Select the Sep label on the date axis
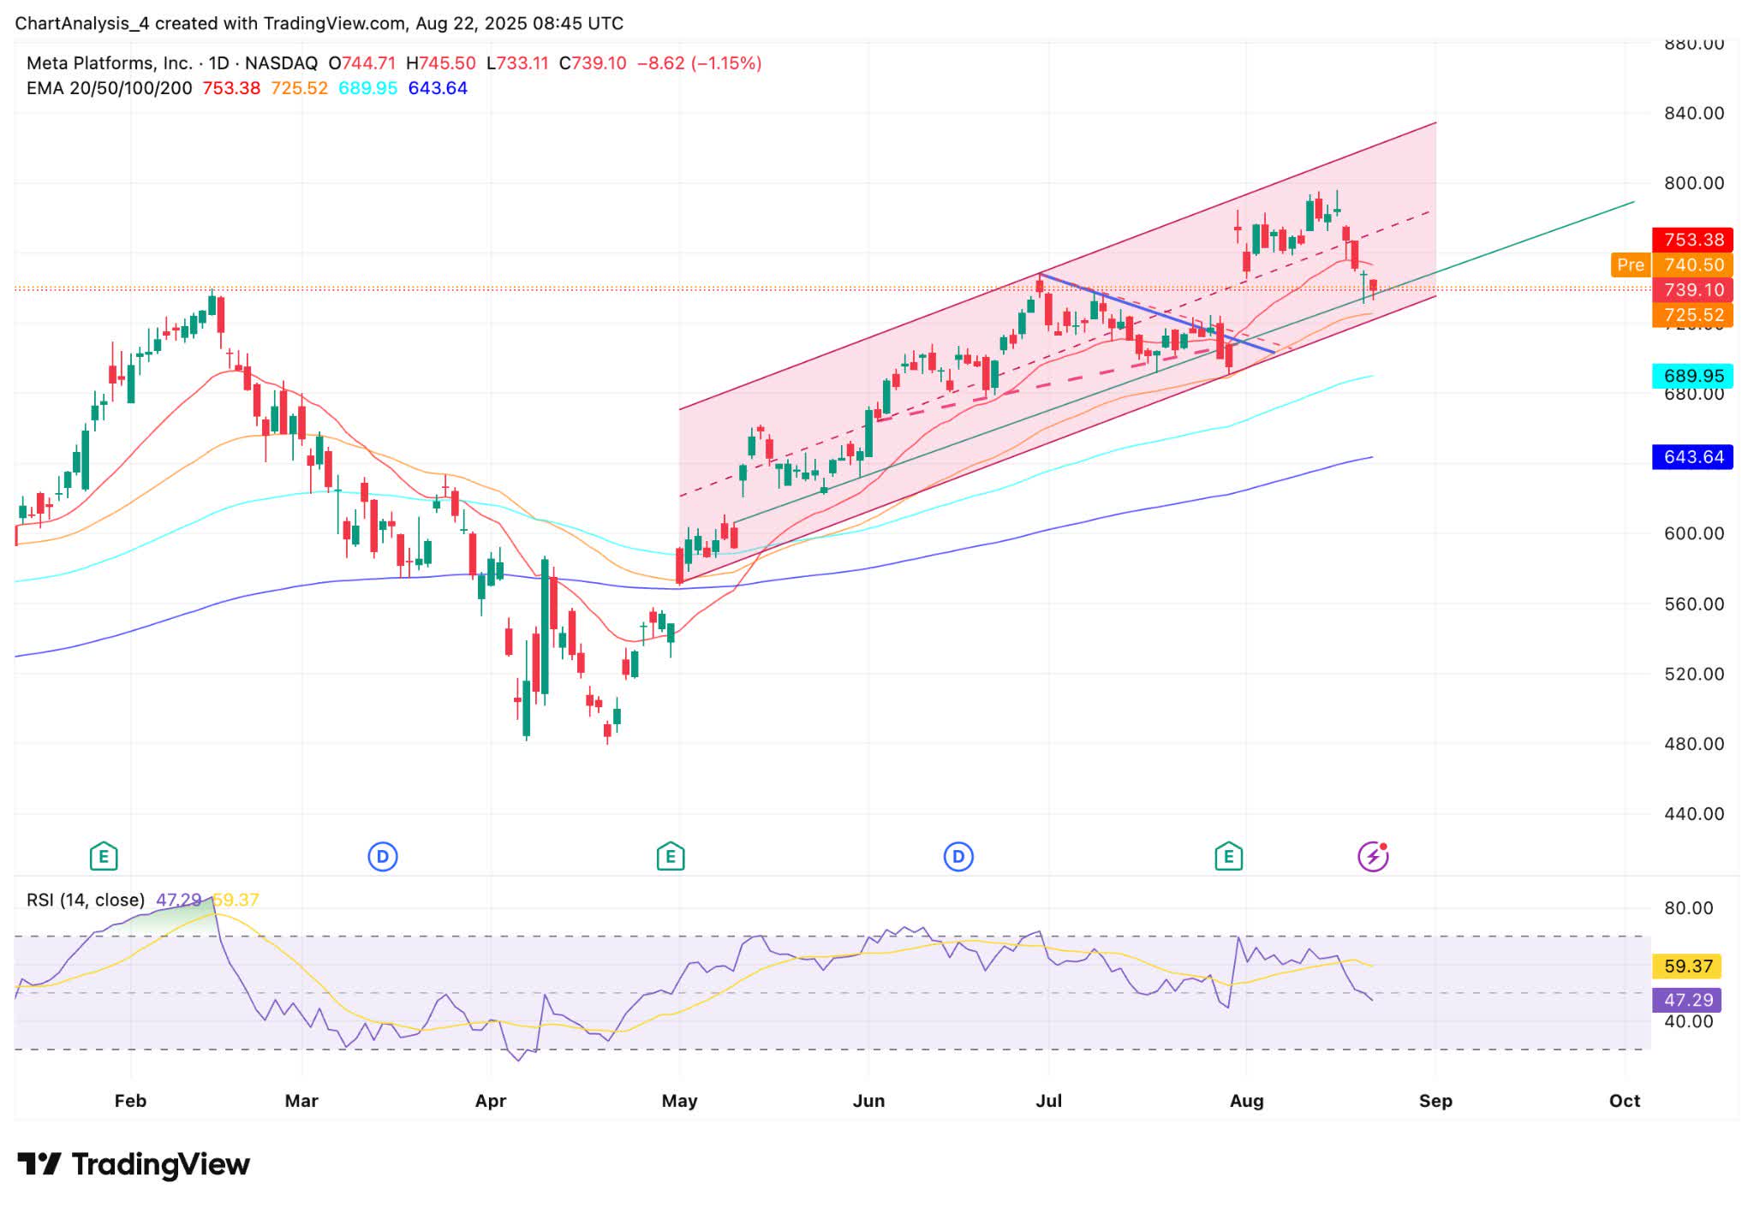Viewport: 1754px width, 1207px height. tap(1436, 1101)
